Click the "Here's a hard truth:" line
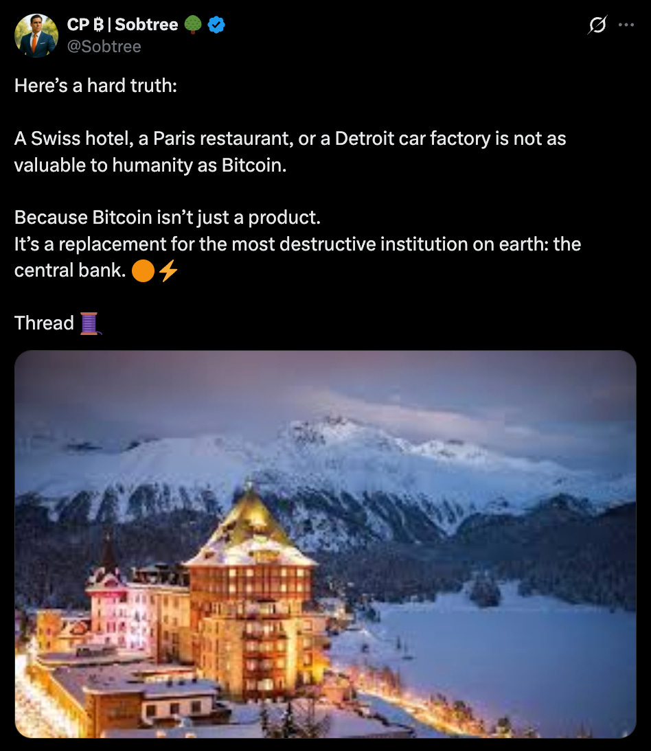651x751 pixels. [96, 86]
